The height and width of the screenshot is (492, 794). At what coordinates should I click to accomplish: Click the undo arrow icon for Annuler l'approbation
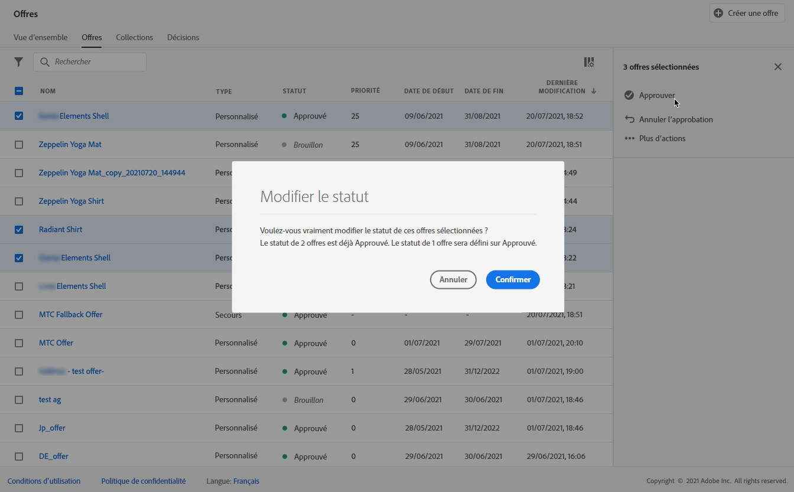pos(630,119)
